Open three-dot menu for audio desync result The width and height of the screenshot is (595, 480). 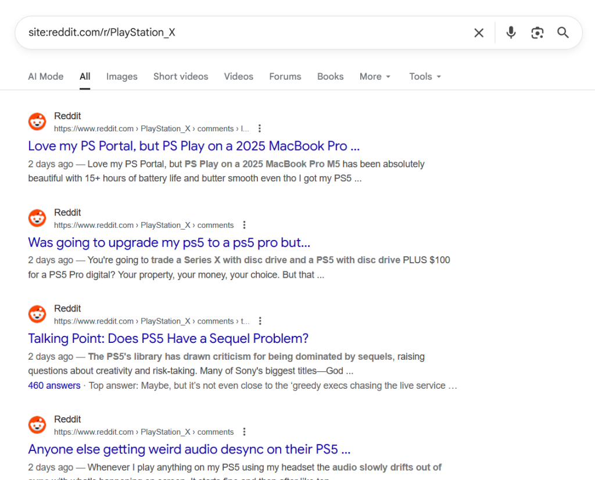[x=244, y=432]
